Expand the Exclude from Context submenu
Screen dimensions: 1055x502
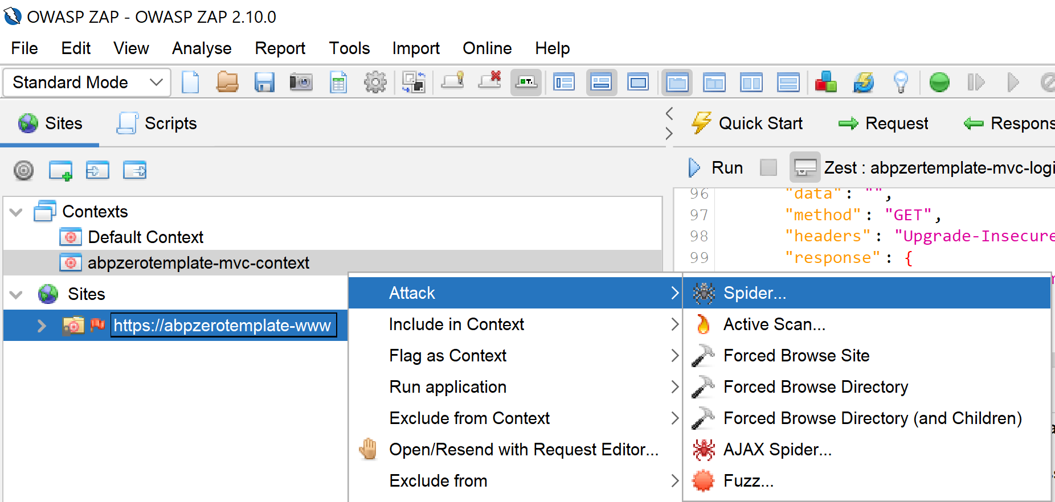tap(515, 418)
